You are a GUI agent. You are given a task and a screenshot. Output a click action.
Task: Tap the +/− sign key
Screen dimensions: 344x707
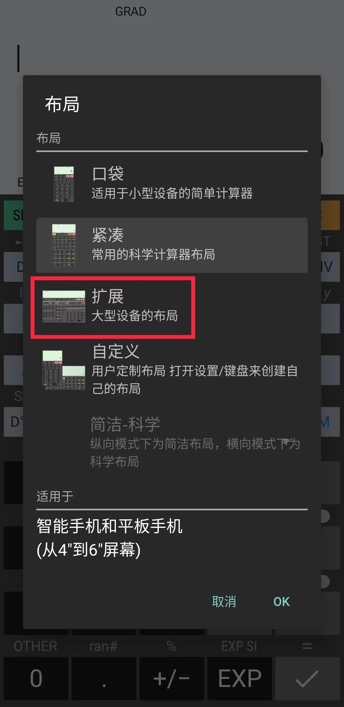172,678
